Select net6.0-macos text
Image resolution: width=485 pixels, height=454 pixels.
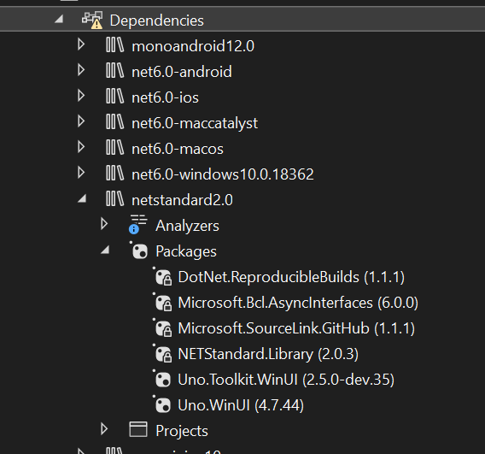pos(178,150)
